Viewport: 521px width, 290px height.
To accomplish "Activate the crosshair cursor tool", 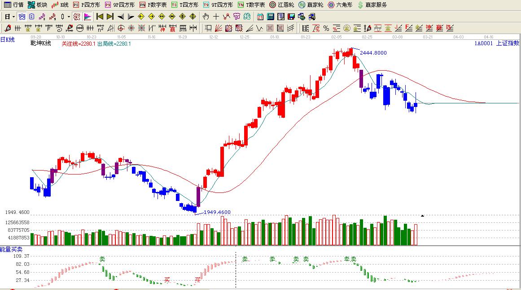I will (216, 17).
